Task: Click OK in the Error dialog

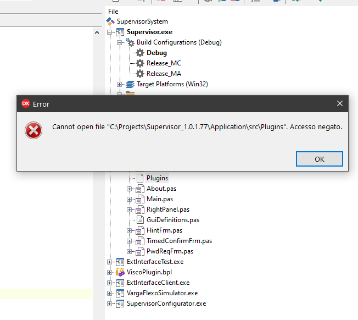Action: 319,159
